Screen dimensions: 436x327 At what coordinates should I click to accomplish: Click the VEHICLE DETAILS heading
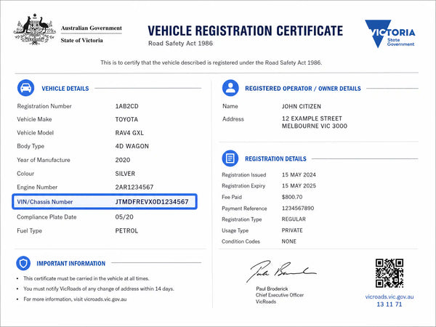(x=65, y=89)
